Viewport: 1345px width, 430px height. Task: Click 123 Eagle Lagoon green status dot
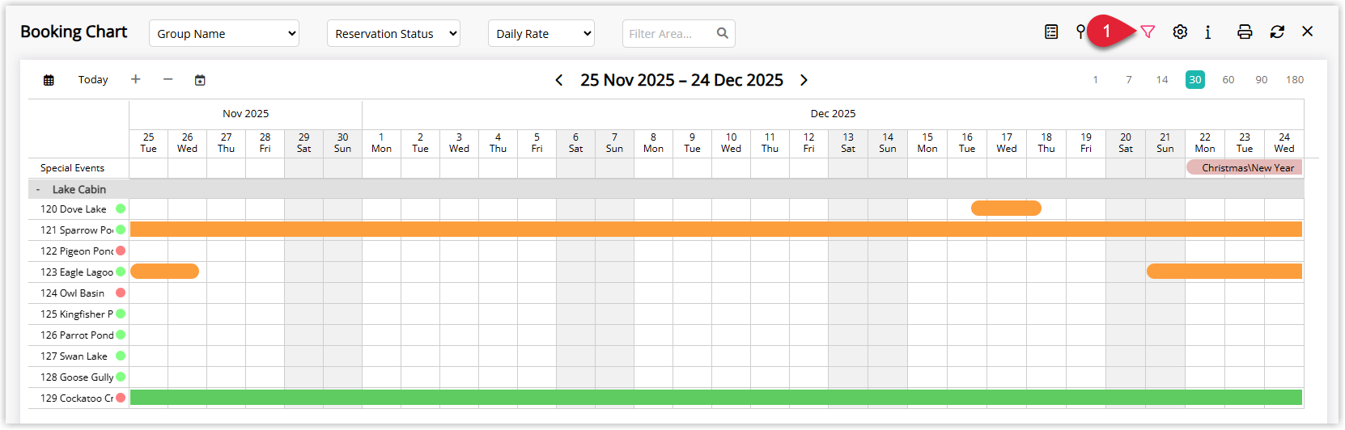point(121,272)
